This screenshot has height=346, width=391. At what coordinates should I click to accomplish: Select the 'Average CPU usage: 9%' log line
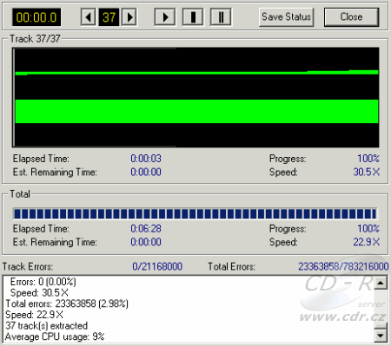(55, 336)
